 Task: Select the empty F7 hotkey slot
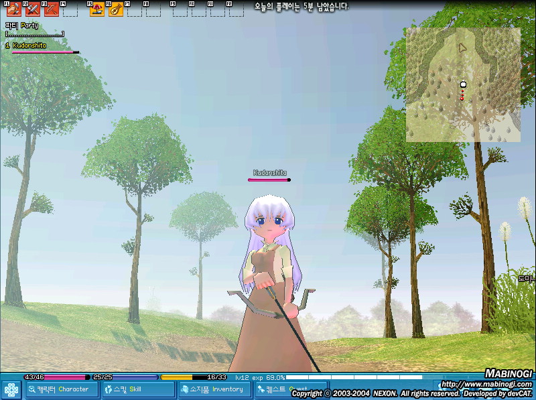[135, 9]
